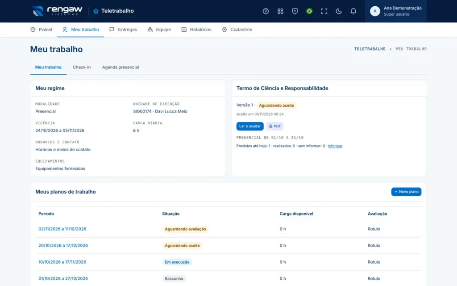Open Ana Demonstração user menu
Viewport: 457px width, 286px height.
click(x=395, y=11)
